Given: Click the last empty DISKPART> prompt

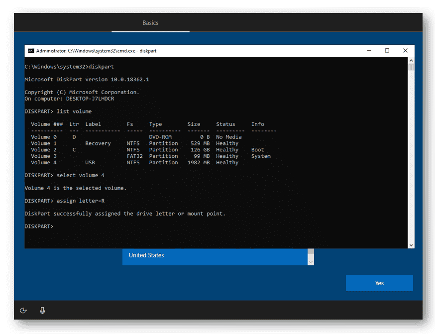Looking at the screenshot, I should tap(39, 226).
